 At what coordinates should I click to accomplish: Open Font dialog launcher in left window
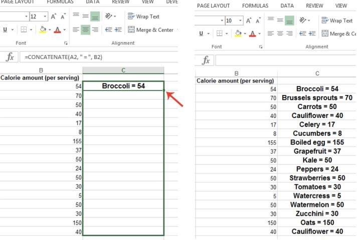click(66, 43)
